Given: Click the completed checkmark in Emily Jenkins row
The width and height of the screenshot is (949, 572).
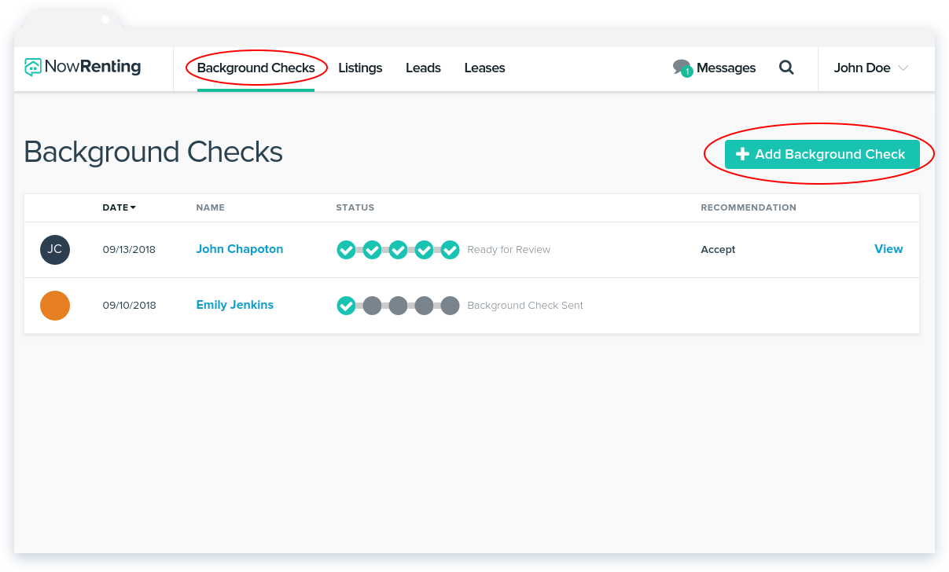Looking at the screenshot, I should (x=346, y=306).
